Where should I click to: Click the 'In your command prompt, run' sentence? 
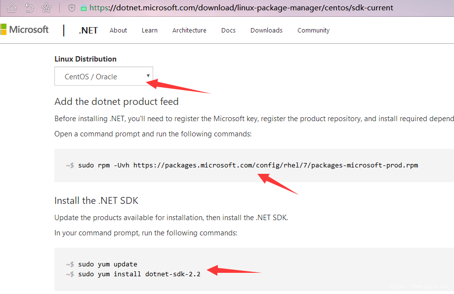(146, 233)
